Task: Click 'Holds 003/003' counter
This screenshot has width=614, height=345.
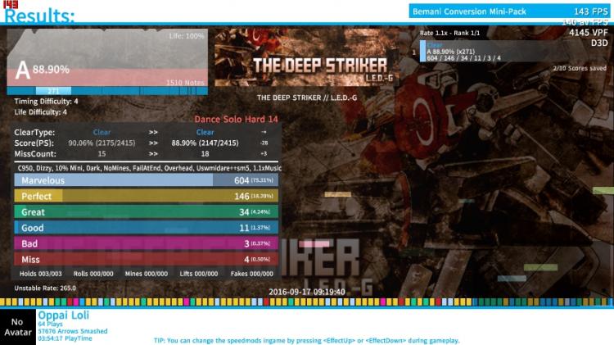Action: coord(41,274)
